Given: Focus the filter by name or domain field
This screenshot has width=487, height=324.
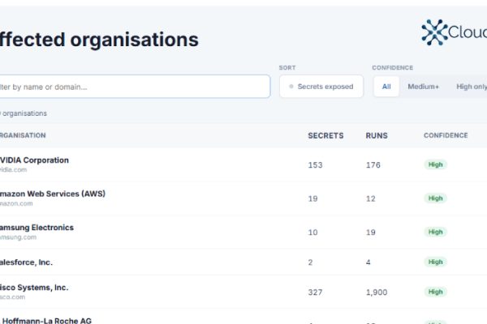Looking at the screenshot, I should pos(135,87).
